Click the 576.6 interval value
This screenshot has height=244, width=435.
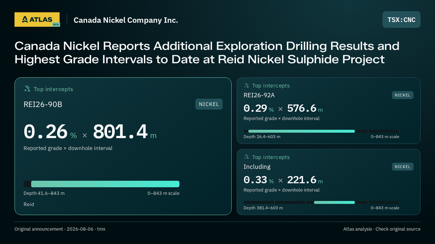(x=302, y=108)
